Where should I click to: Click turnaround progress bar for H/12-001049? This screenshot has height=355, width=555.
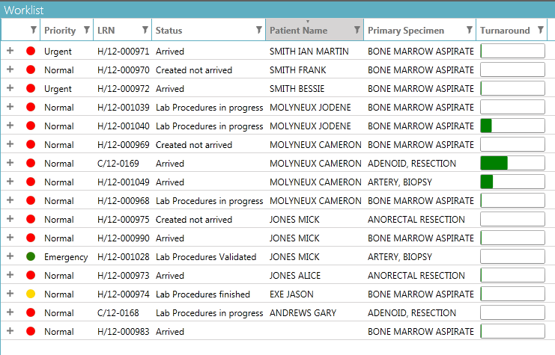[x=512, y=182]
